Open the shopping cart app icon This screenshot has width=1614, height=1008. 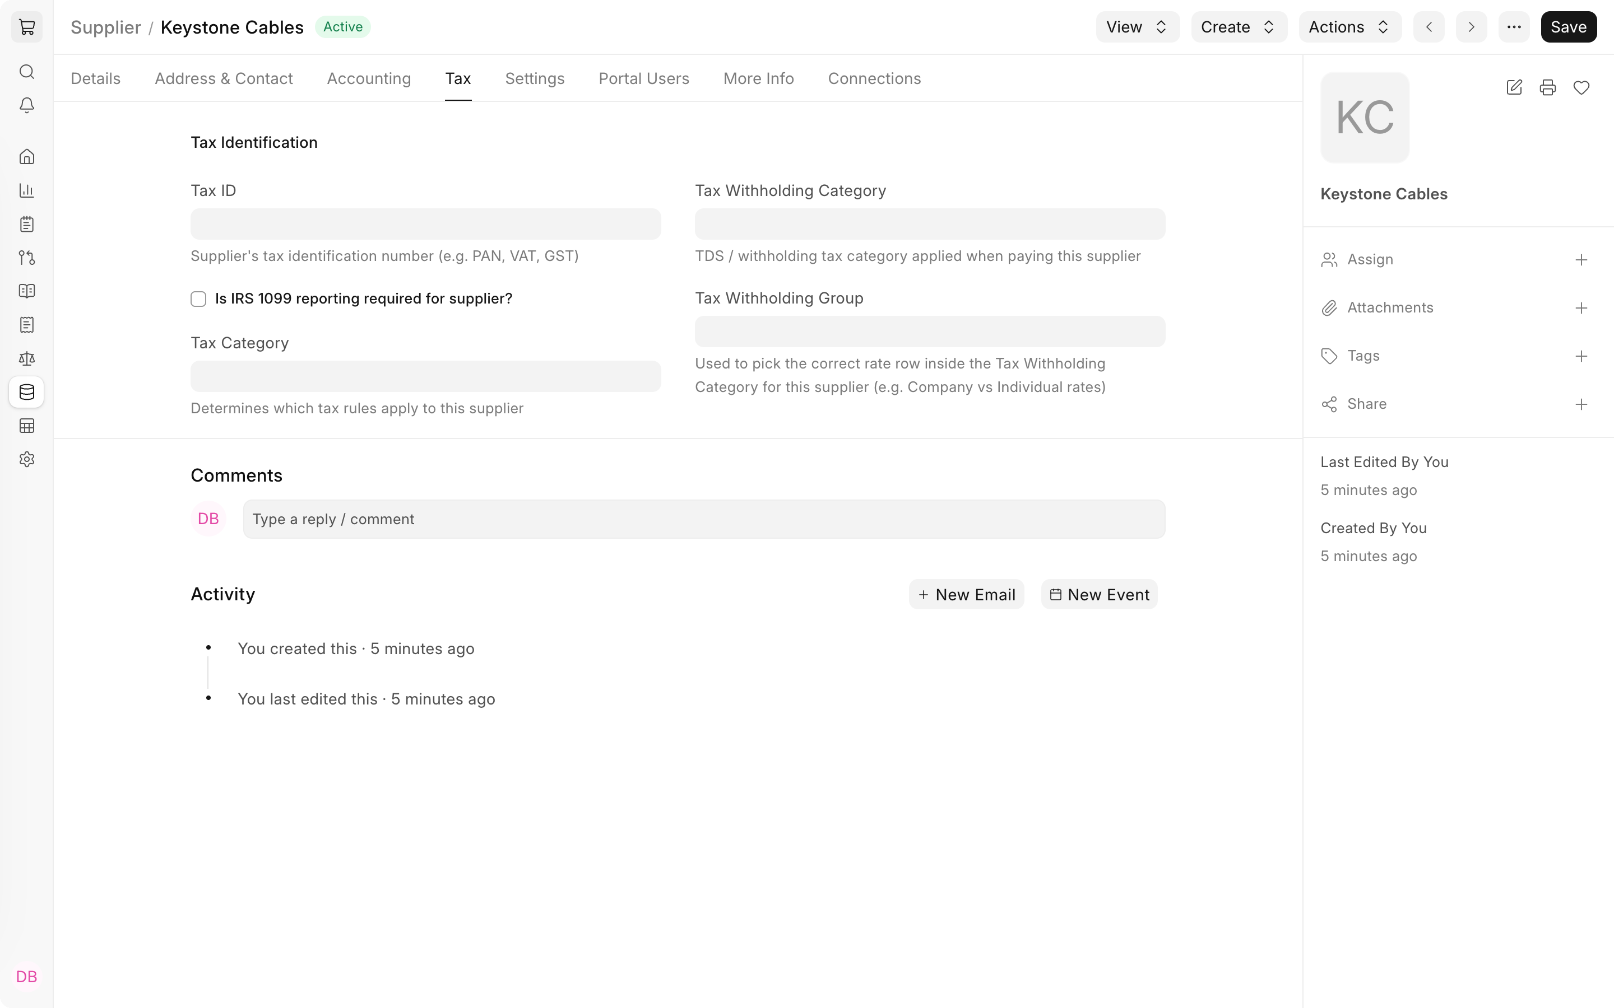pyautogui.click(x=27, y=27)
